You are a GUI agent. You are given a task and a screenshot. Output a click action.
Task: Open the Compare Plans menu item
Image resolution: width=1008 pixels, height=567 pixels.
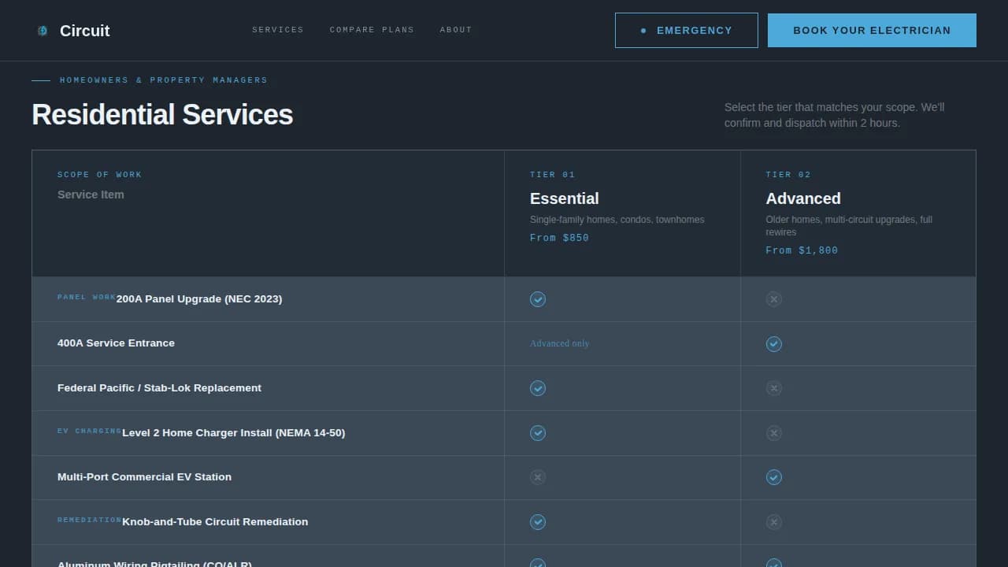point(372,30)
